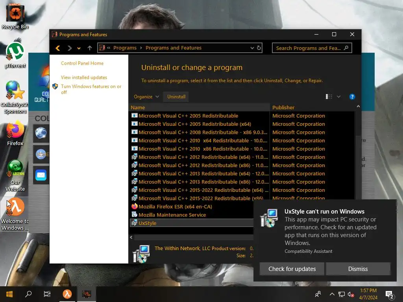Open the taskbar clock and date
Screen dimensions: 403x302
tap(368, 294)
